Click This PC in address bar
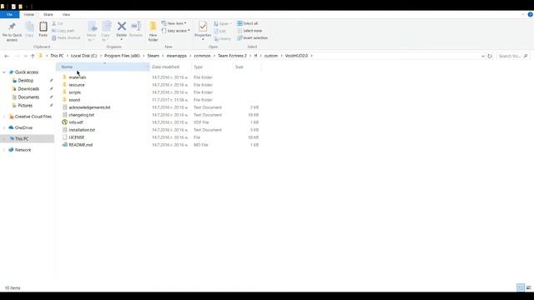The height and width of the screenshot is (300, 534). coord(57,56)
